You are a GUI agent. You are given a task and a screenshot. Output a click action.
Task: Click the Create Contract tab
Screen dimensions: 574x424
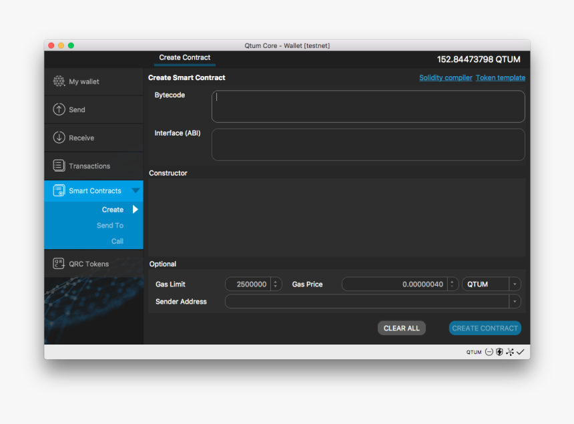184,57
